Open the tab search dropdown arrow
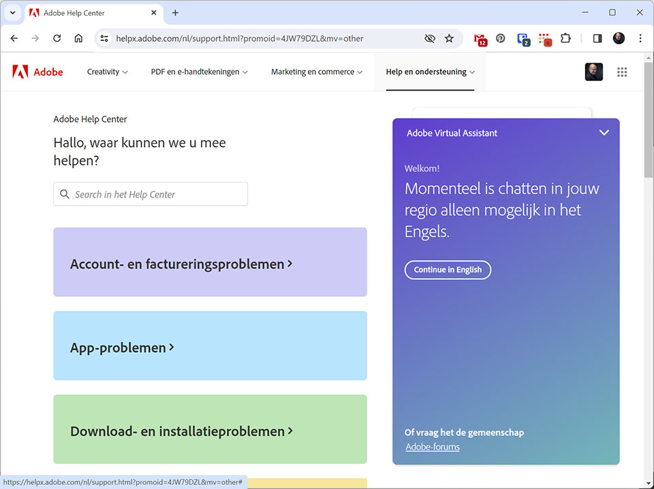This screenshot has width=654, height=489. pyautogui.click(x=12, y=13)
